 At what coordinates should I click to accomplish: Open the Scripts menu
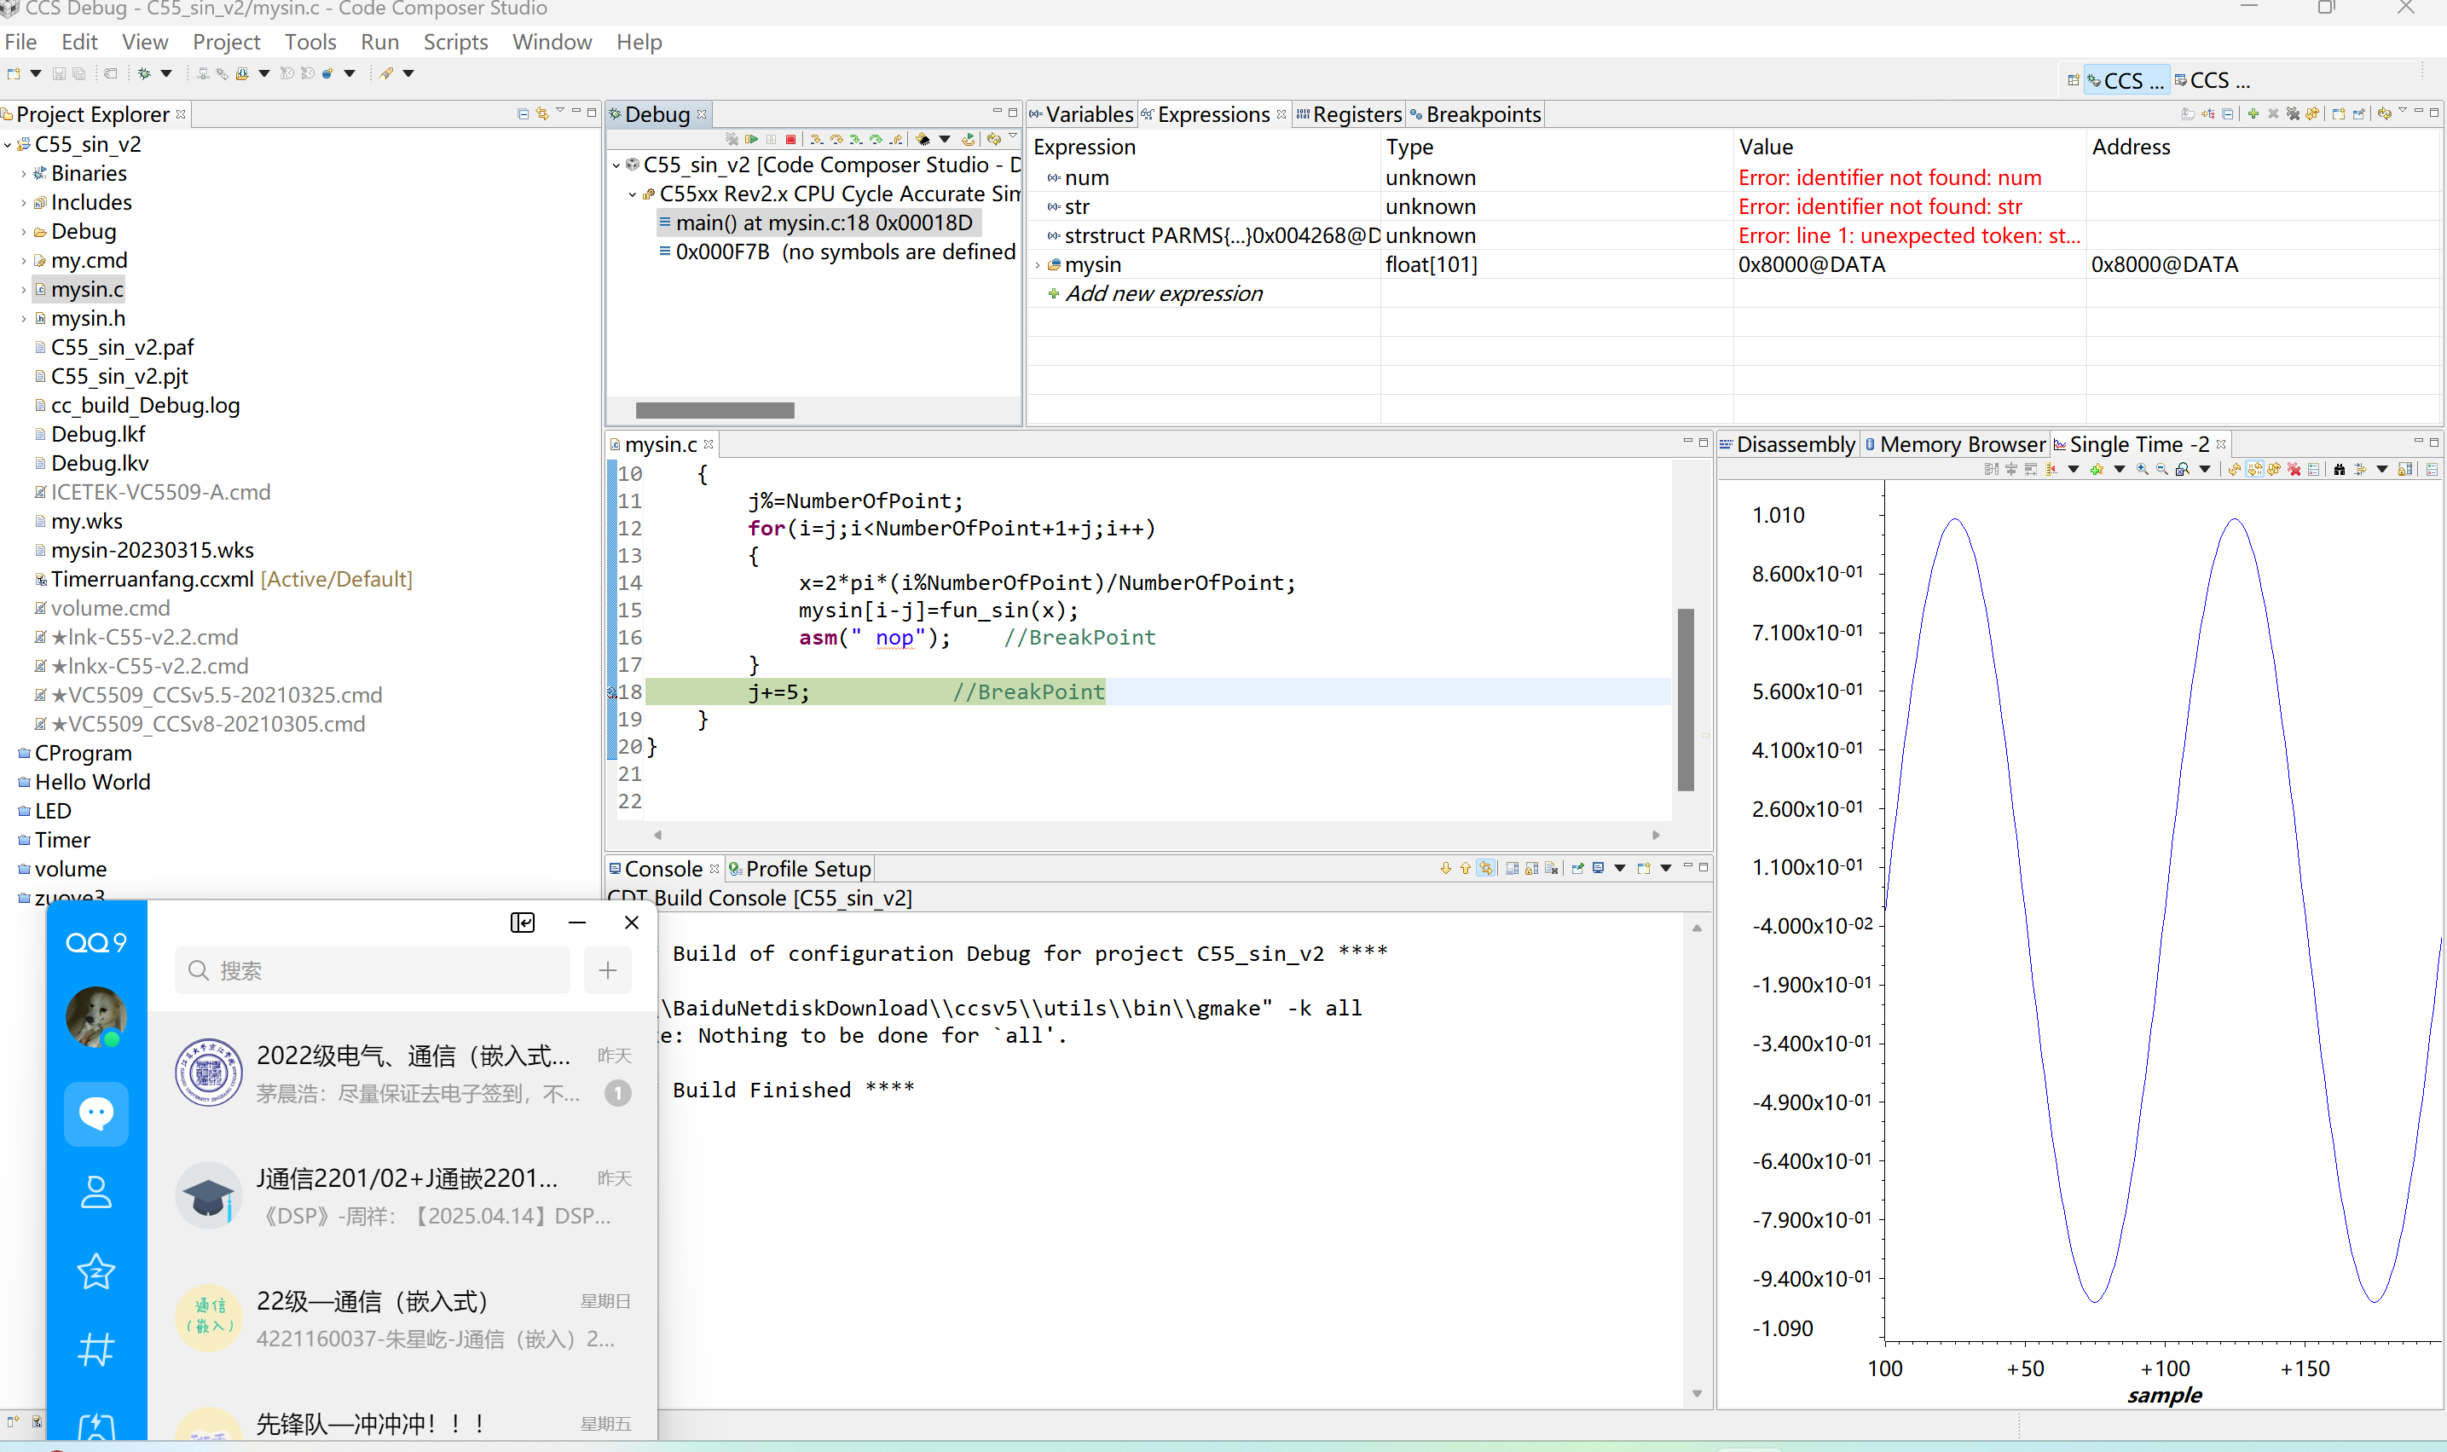coord(455,42)
